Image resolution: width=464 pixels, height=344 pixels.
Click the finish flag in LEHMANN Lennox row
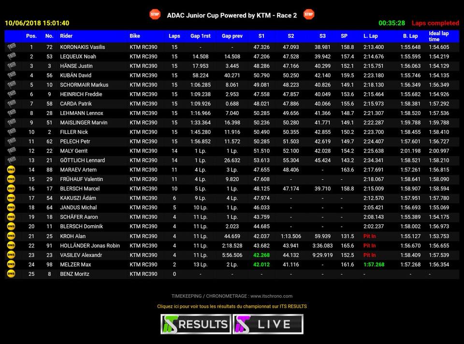[x=12, y=113]
